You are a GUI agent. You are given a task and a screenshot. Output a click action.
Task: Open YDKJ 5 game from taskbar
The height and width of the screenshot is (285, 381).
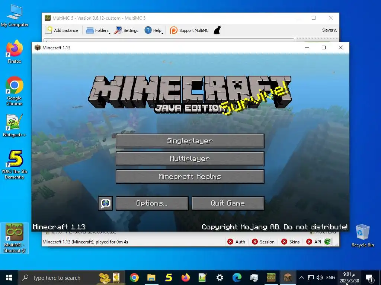169,278
